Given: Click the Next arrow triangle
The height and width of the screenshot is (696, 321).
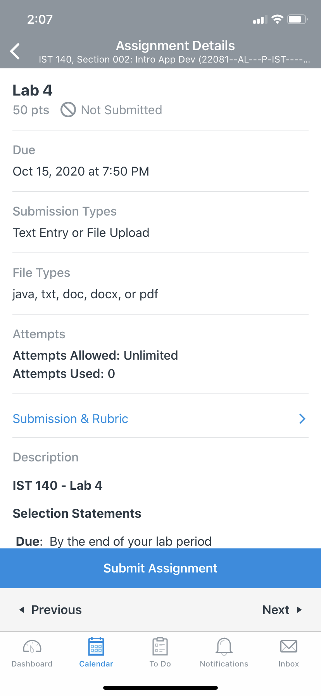Looking at the screenshot, I should coord(299,610).
